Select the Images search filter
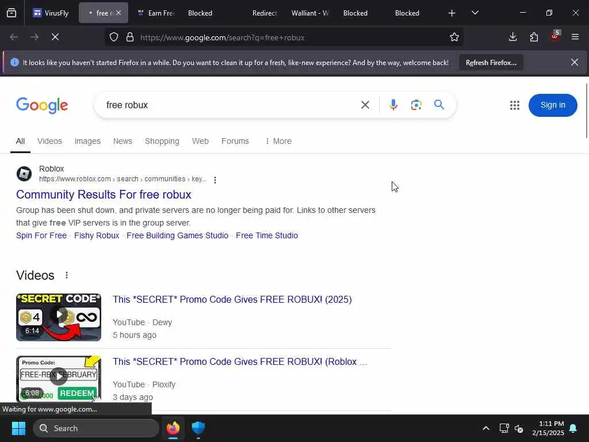Screen dimensions: 589x442 point(87,141)
